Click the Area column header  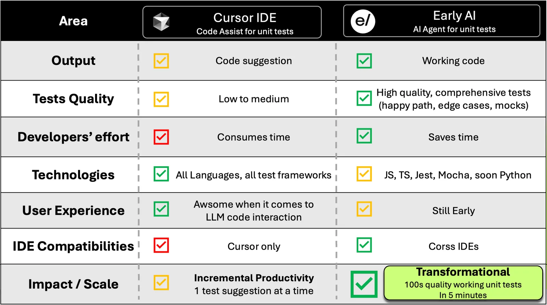coord(73,21)
